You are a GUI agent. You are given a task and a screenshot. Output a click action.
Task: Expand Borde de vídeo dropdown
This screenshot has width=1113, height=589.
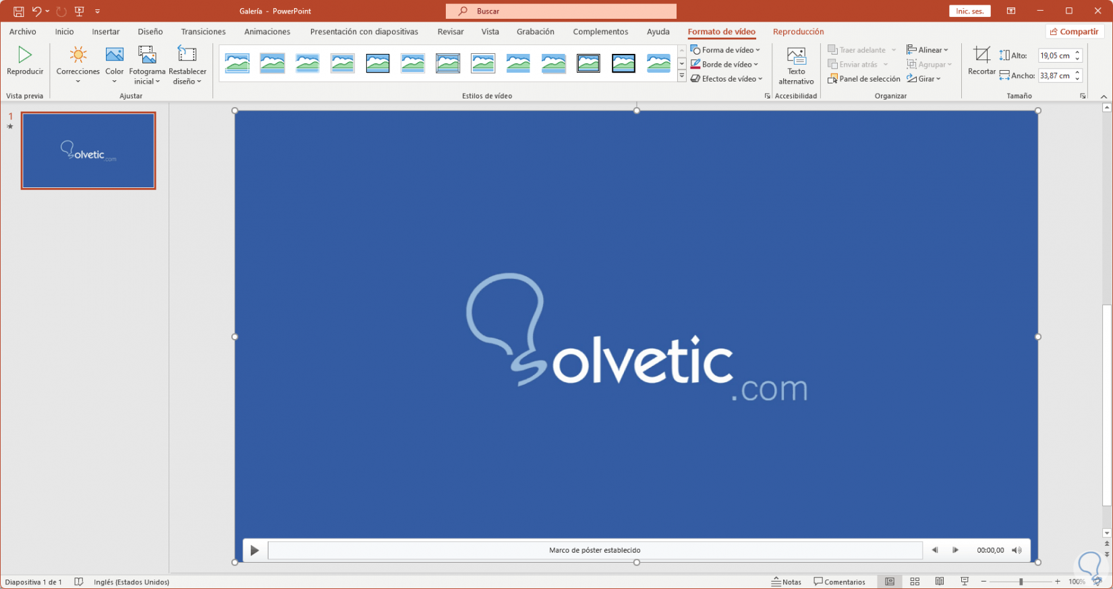coord(724,65)
